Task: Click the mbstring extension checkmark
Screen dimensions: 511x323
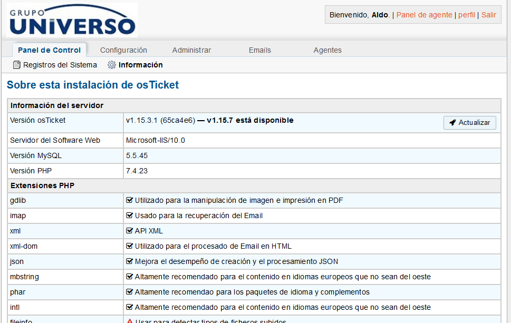Action: [129, 277]
